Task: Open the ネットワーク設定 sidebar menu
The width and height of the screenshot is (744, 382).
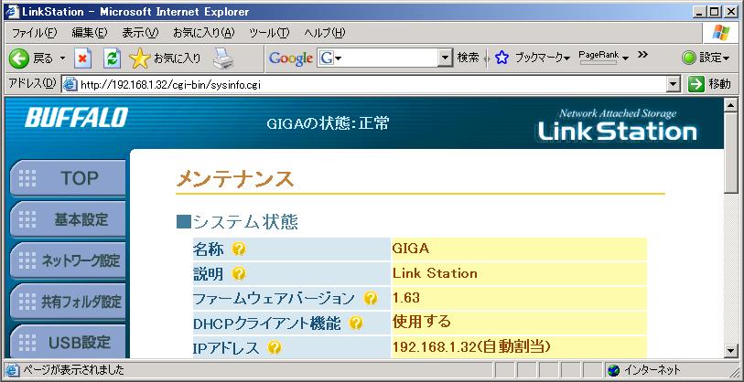Action: click(x=68, y=260)
